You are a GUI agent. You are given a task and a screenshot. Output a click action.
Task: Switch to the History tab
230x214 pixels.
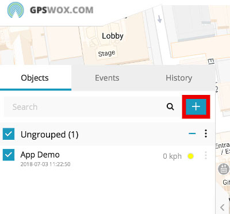179,78
